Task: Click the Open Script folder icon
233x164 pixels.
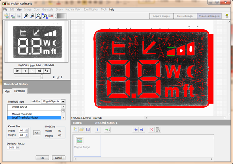Action: pyautogui.click(x=82, y=130)
